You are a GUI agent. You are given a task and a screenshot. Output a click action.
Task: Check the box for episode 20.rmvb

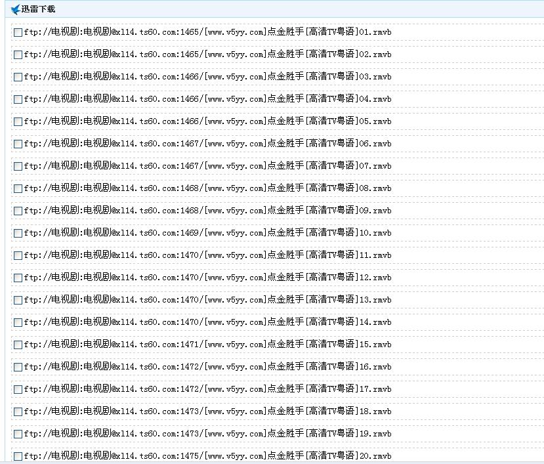point(18,456)
